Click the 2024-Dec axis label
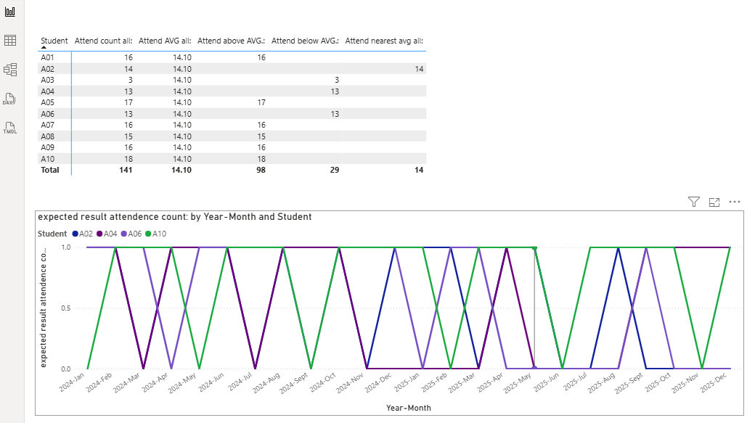 point(379,382)
